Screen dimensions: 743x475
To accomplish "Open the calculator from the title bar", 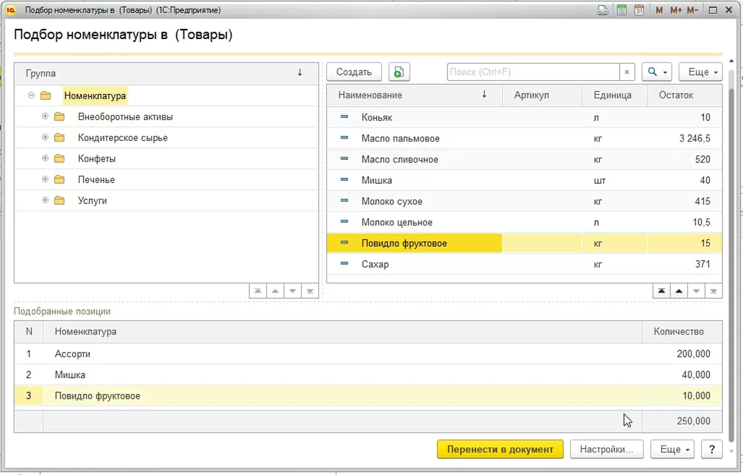I will (x=622, y=11).
